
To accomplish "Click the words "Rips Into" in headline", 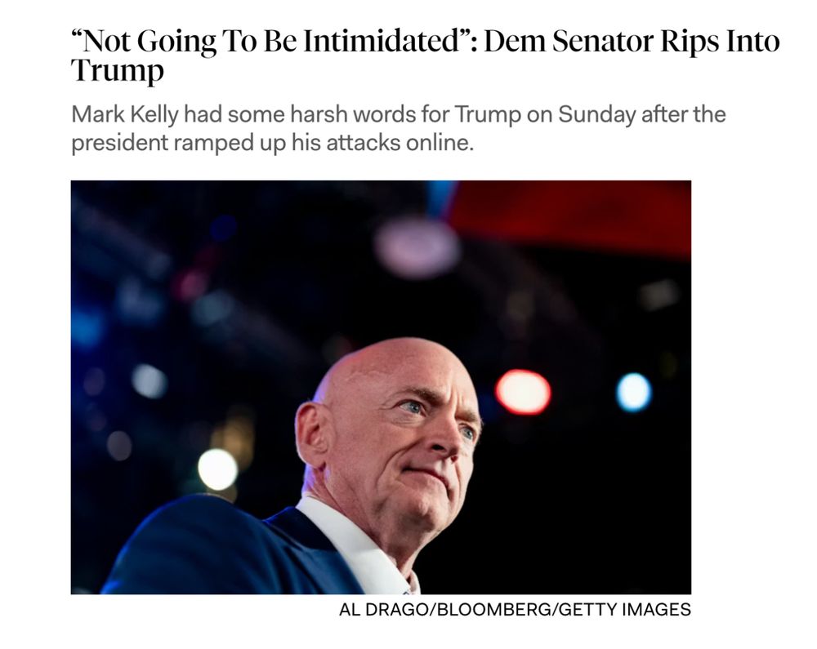I will click(x=720, y=41).
